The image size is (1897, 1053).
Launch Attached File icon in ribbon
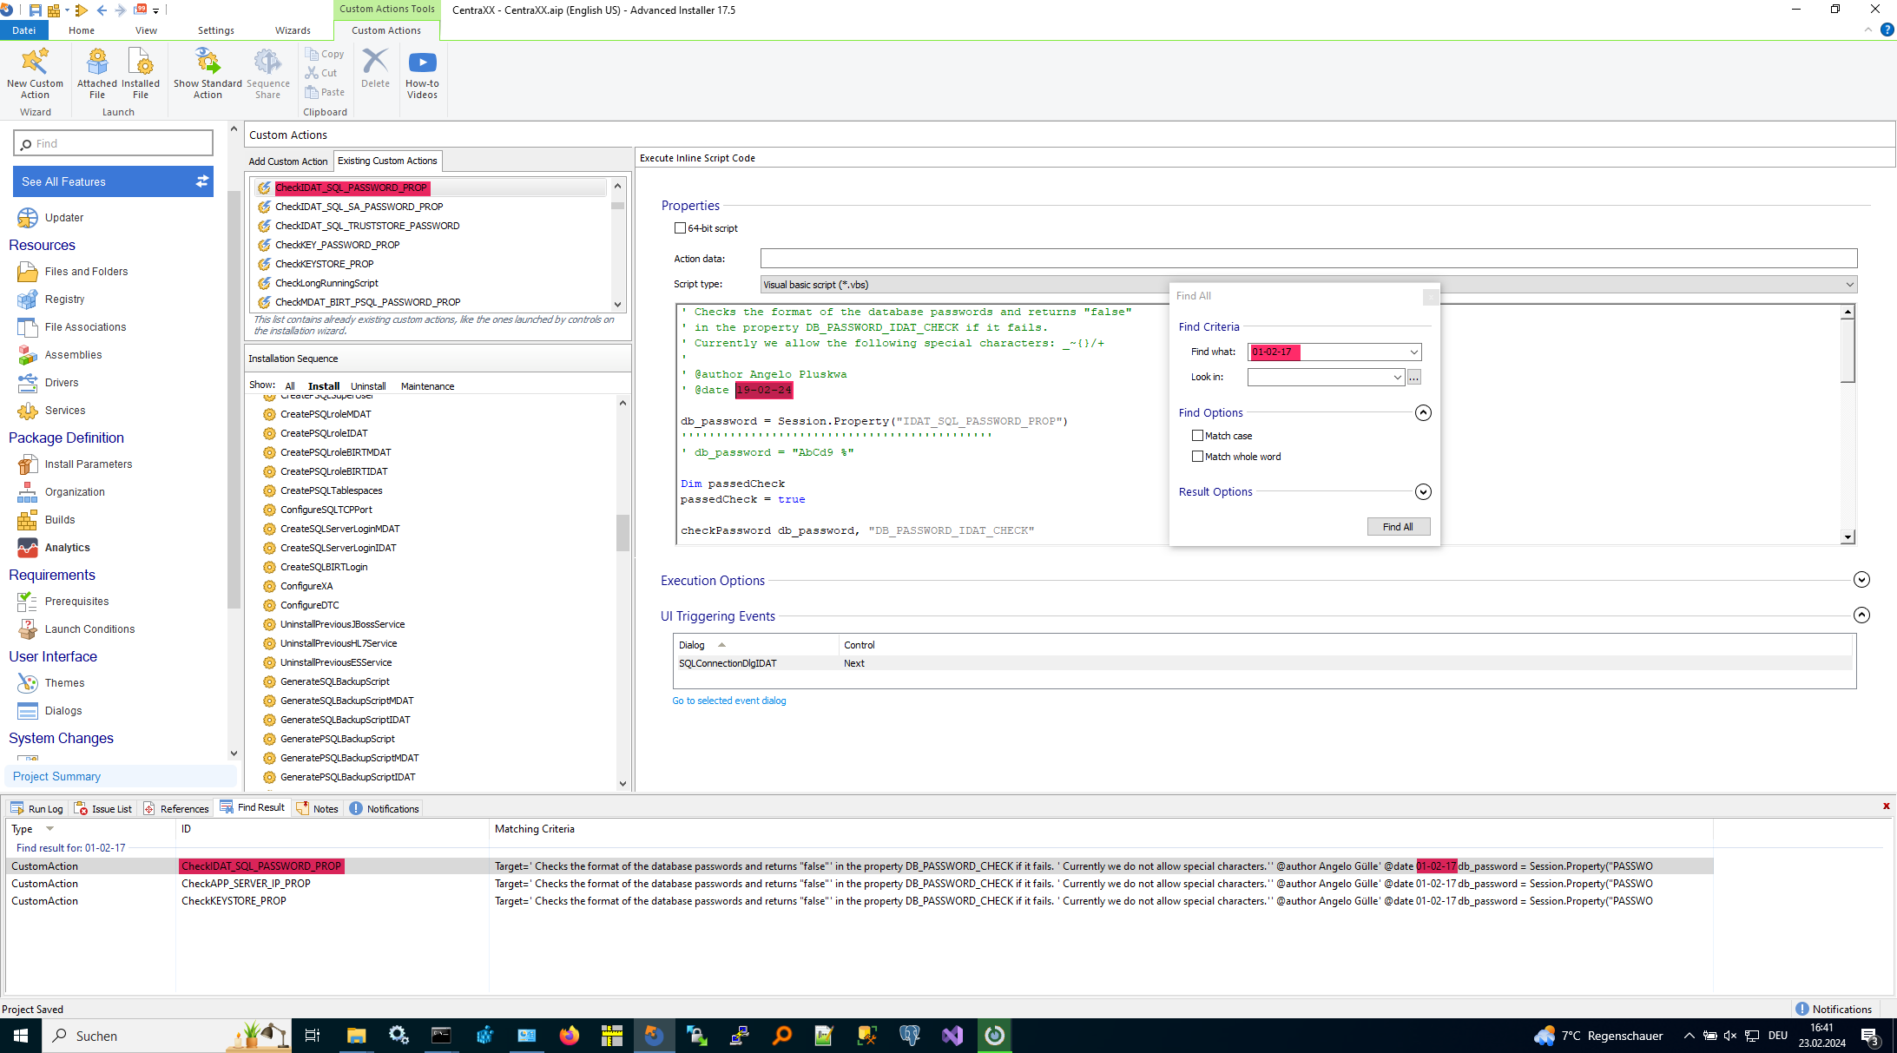[x=97, y=63]
